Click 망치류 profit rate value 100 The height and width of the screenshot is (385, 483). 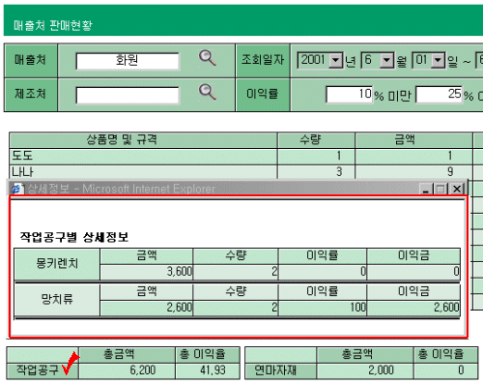323,308
